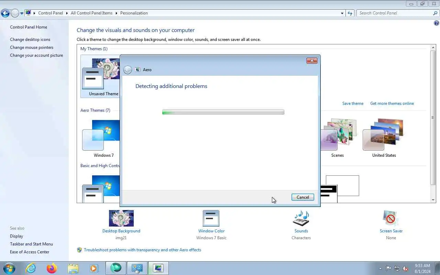
Task: Open the Help question mark icon
Action: [x=436, y=23]
